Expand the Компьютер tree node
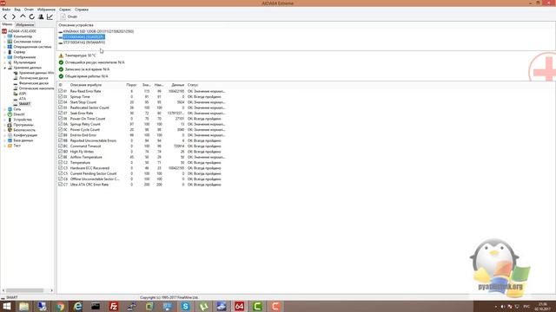Viewport: 556px width, 312px height. pos(4,36)
